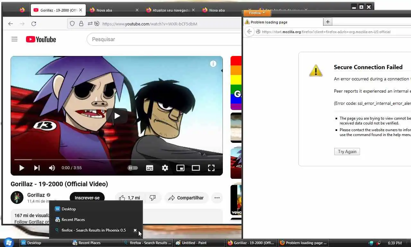The image size is (411, 247).
Task: Reload the YouTube page
Action: click(34, 23)
